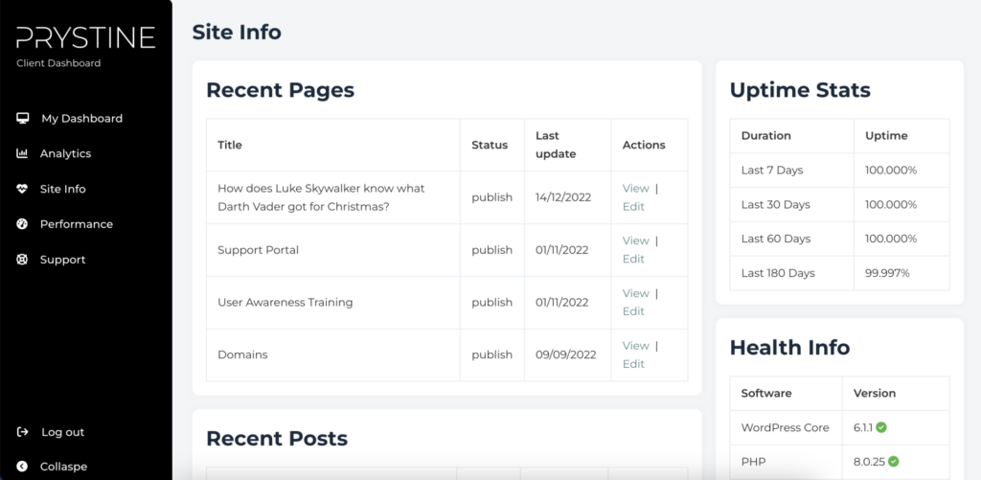Click the Health Info heading

pyautogui.click(x=789, y=348)
